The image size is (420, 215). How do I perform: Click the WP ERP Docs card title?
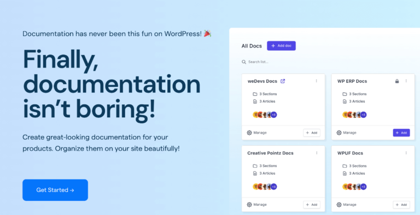352,81
